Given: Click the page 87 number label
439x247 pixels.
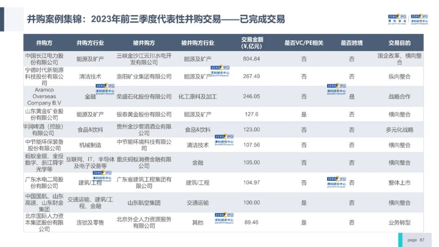Looking at the screenshot, I should click(x=416, y=240).
